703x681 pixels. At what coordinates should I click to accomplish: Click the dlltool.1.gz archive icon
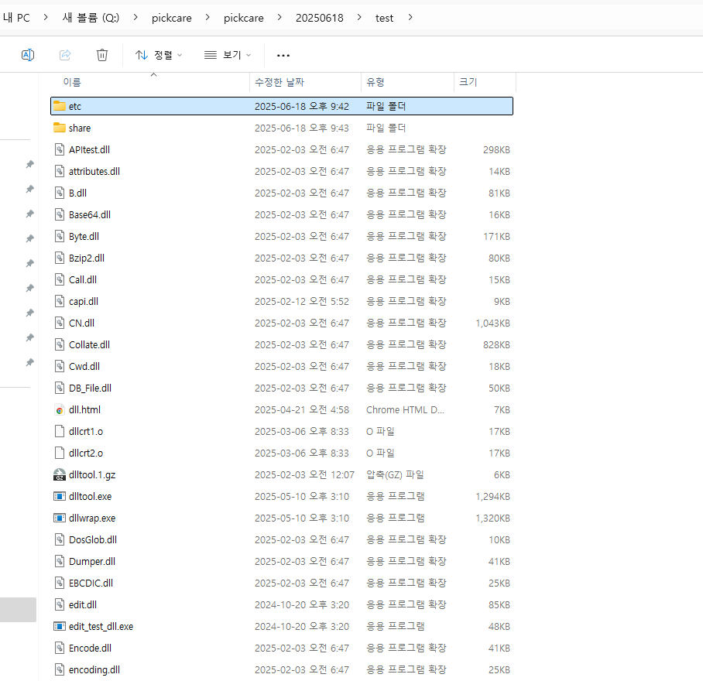pyautogui.click(x=60, y=475)
